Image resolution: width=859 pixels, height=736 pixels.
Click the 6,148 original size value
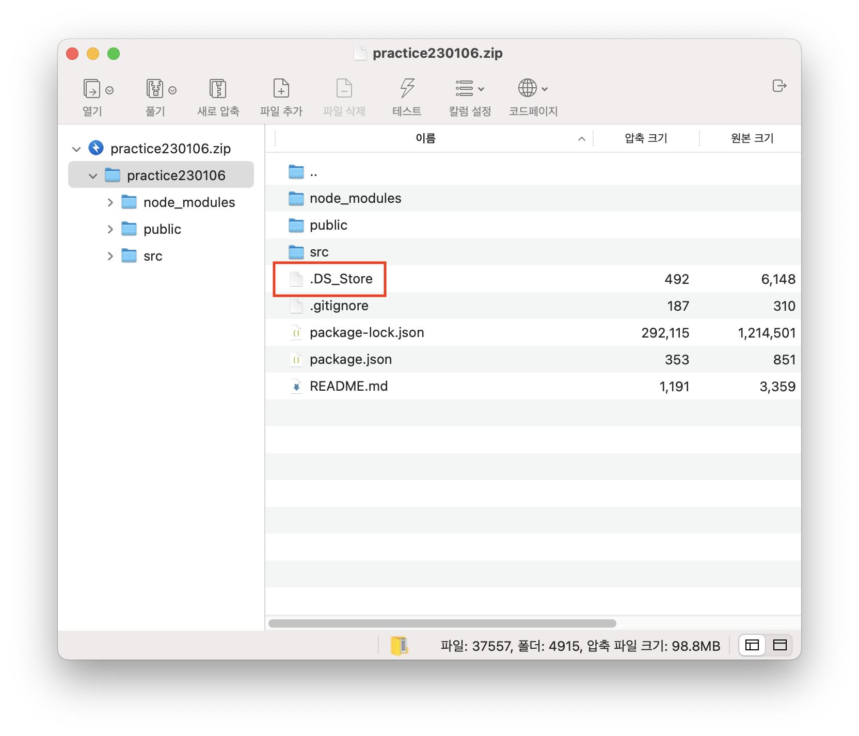point(778,279)
